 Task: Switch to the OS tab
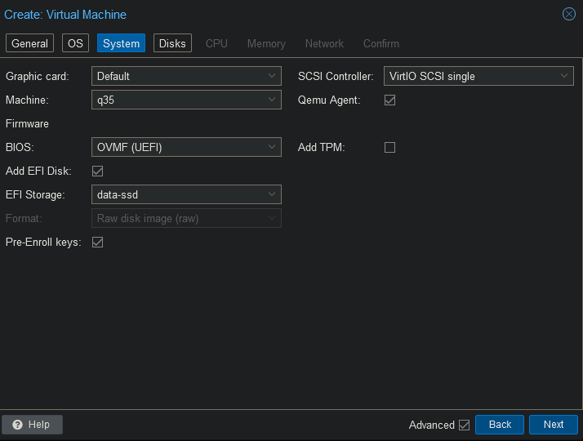tap(75, 43)
